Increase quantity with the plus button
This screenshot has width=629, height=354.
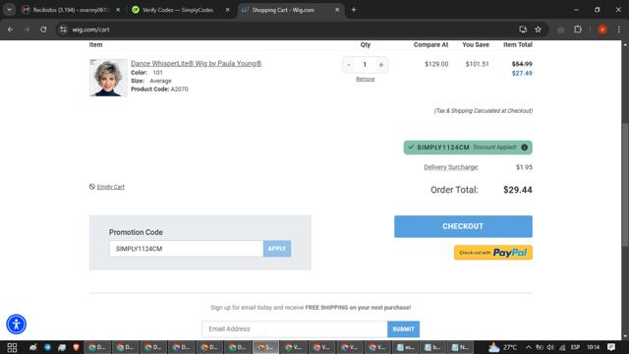pos(380,65)
